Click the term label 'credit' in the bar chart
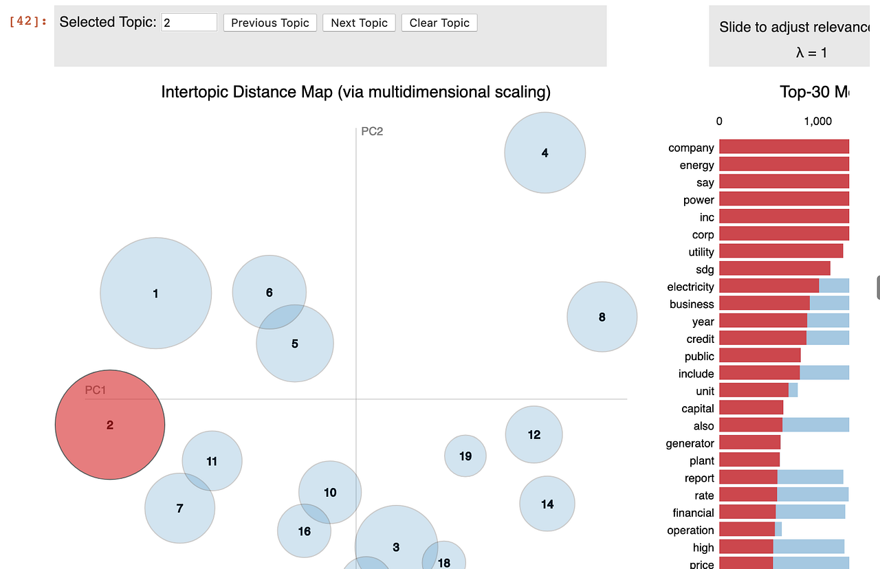Screen dimensions: 880x569 (700, 339)
